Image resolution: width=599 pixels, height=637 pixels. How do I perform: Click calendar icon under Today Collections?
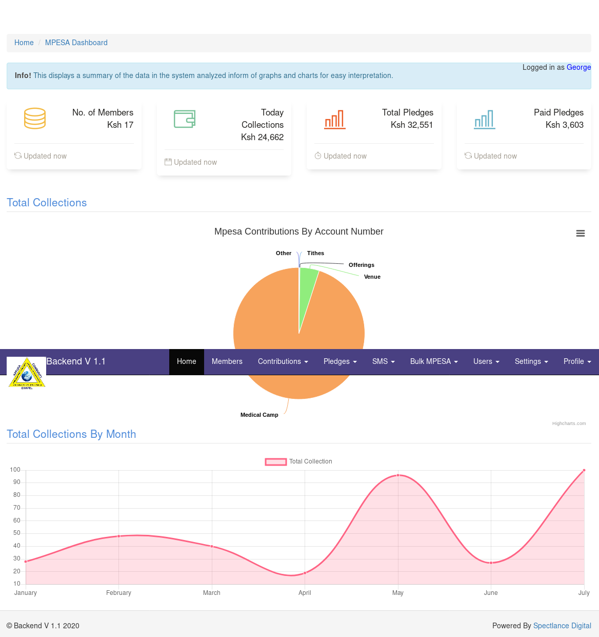click(168, 162)
